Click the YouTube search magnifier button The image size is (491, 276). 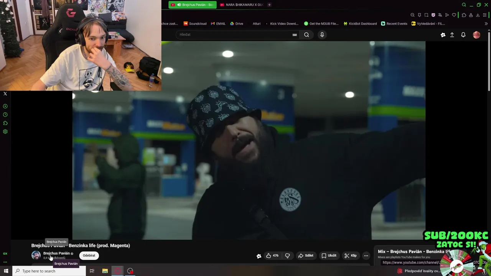(306, 34)
